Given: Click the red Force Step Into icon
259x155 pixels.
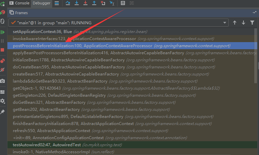Looking at the screenshot, I should point(85,3).
